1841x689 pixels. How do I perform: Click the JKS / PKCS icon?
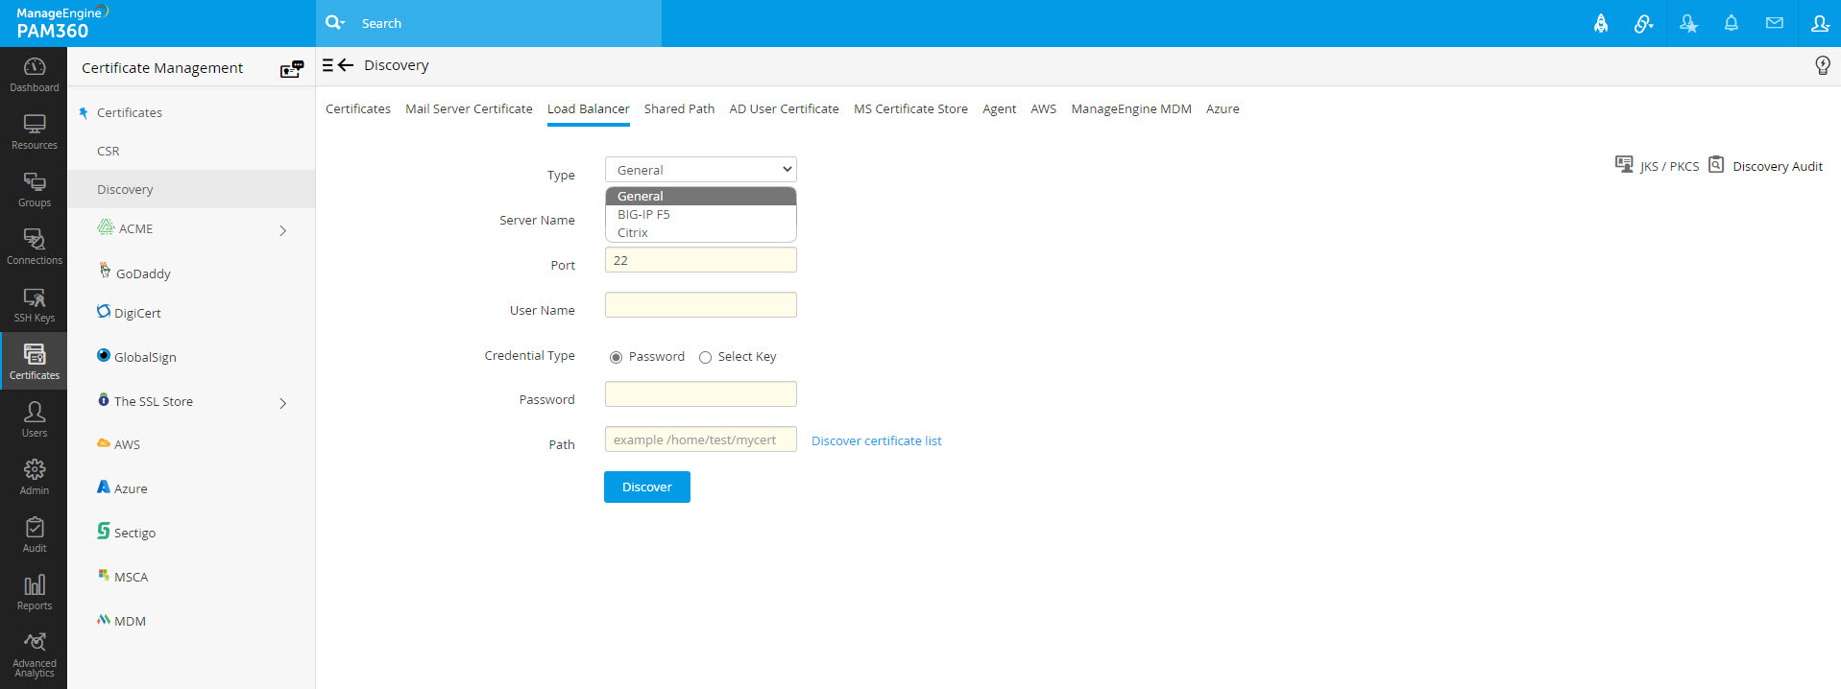[x=1624, y=165]
